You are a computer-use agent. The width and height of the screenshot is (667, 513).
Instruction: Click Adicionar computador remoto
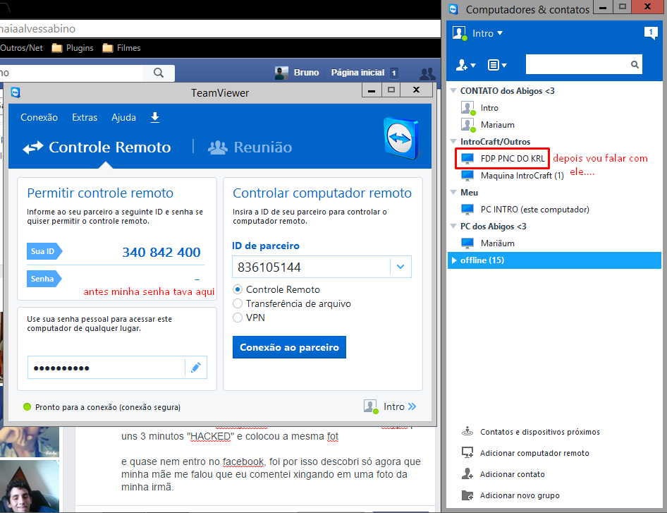point(534,453)
